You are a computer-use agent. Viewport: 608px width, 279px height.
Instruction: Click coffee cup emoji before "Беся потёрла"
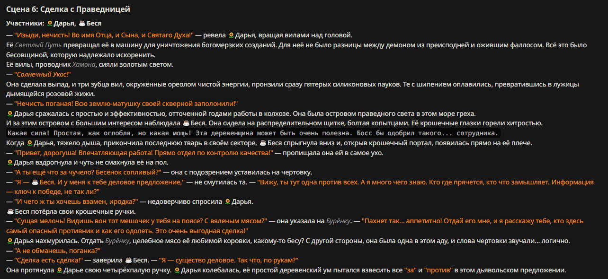coord(9,211)
